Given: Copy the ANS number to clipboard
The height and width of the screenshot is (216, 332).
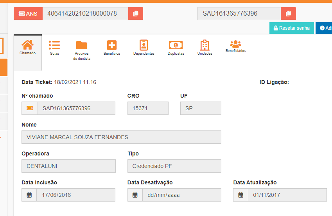Looking at the screenshot, I should [136, 14].
